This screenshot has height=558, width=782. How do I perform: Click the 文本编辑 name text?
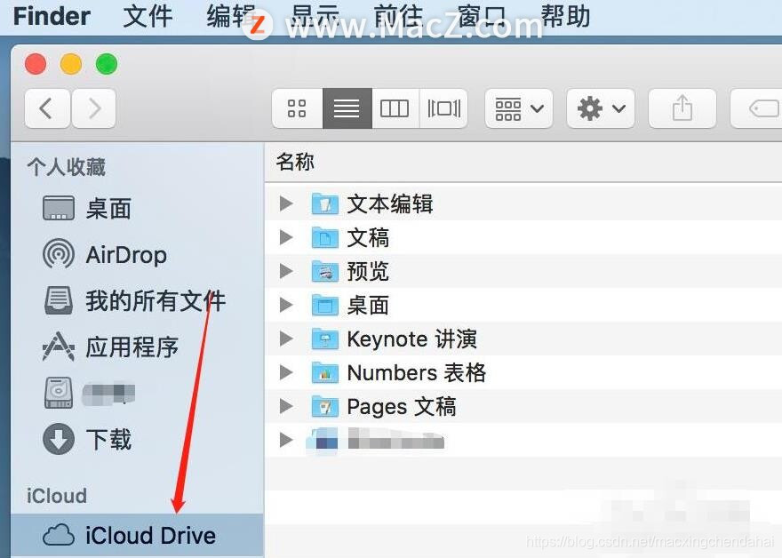pos(390,204)
